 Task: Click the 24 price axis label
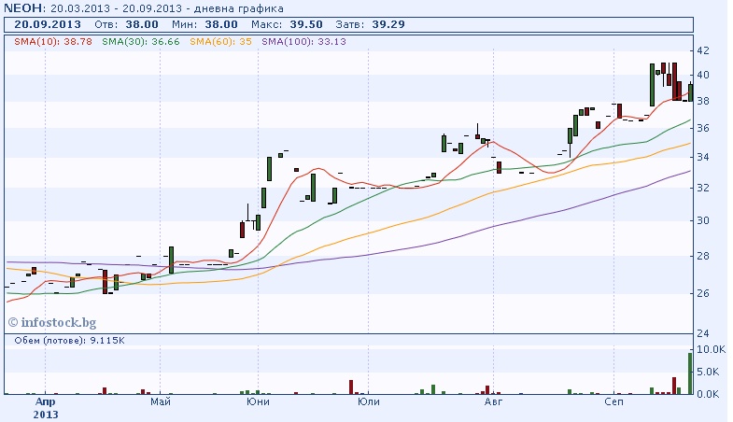click(703, 333)
